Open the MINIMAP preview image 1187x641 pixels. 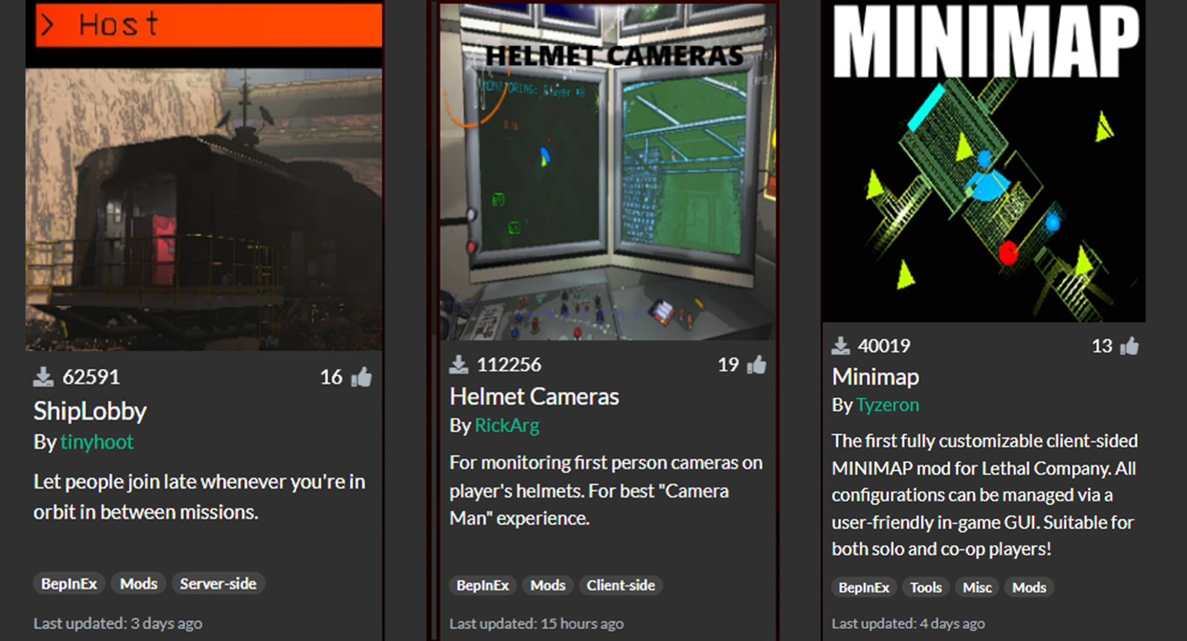[x=984, y=161]
